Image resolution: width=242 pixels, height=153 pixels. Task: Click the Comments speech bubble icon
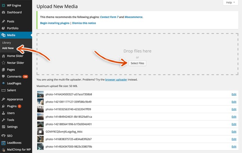point(3,77)
